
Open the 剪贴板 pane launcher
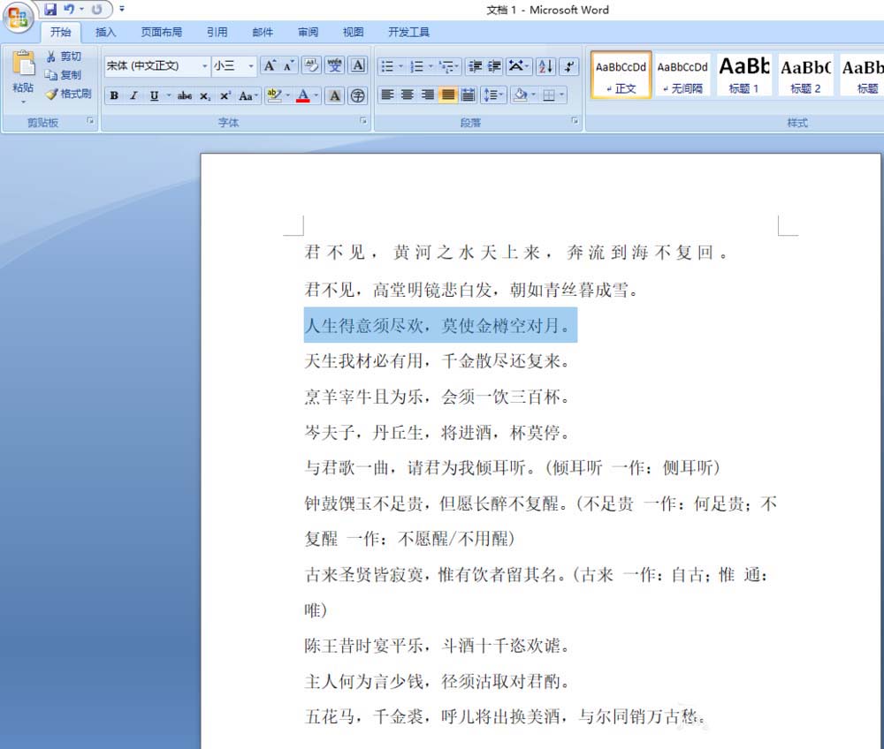pos(90,120)
